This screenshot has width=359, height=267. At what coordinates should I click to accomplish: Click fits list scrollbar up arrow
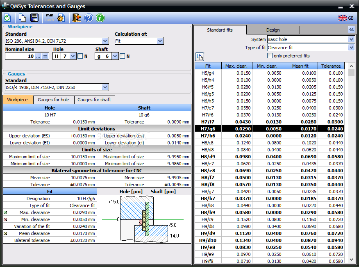pos(351,66)
